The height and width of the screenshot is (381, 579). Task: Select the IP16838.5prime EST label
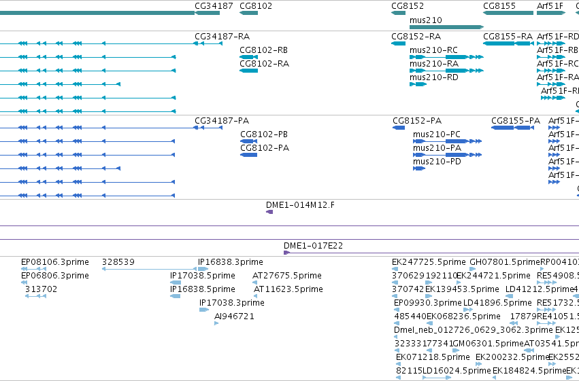click(203, 289)
